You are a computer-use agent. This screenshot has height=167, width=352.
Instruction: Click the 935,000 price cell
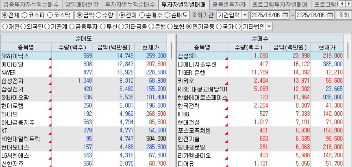tap(327, 97)
